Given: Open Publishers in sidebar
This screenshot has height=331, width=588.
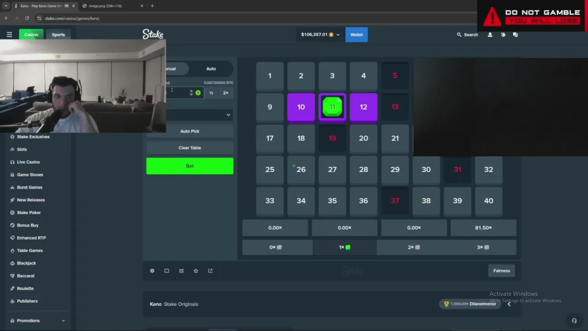Looking at the screenshot, I should click(x=27, y=301).
